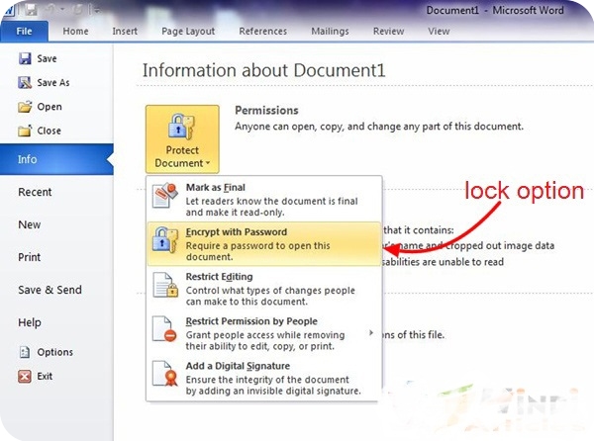This screenshot has width=594, height=441.
Task: Open the File tab
Action: [24, 32]
